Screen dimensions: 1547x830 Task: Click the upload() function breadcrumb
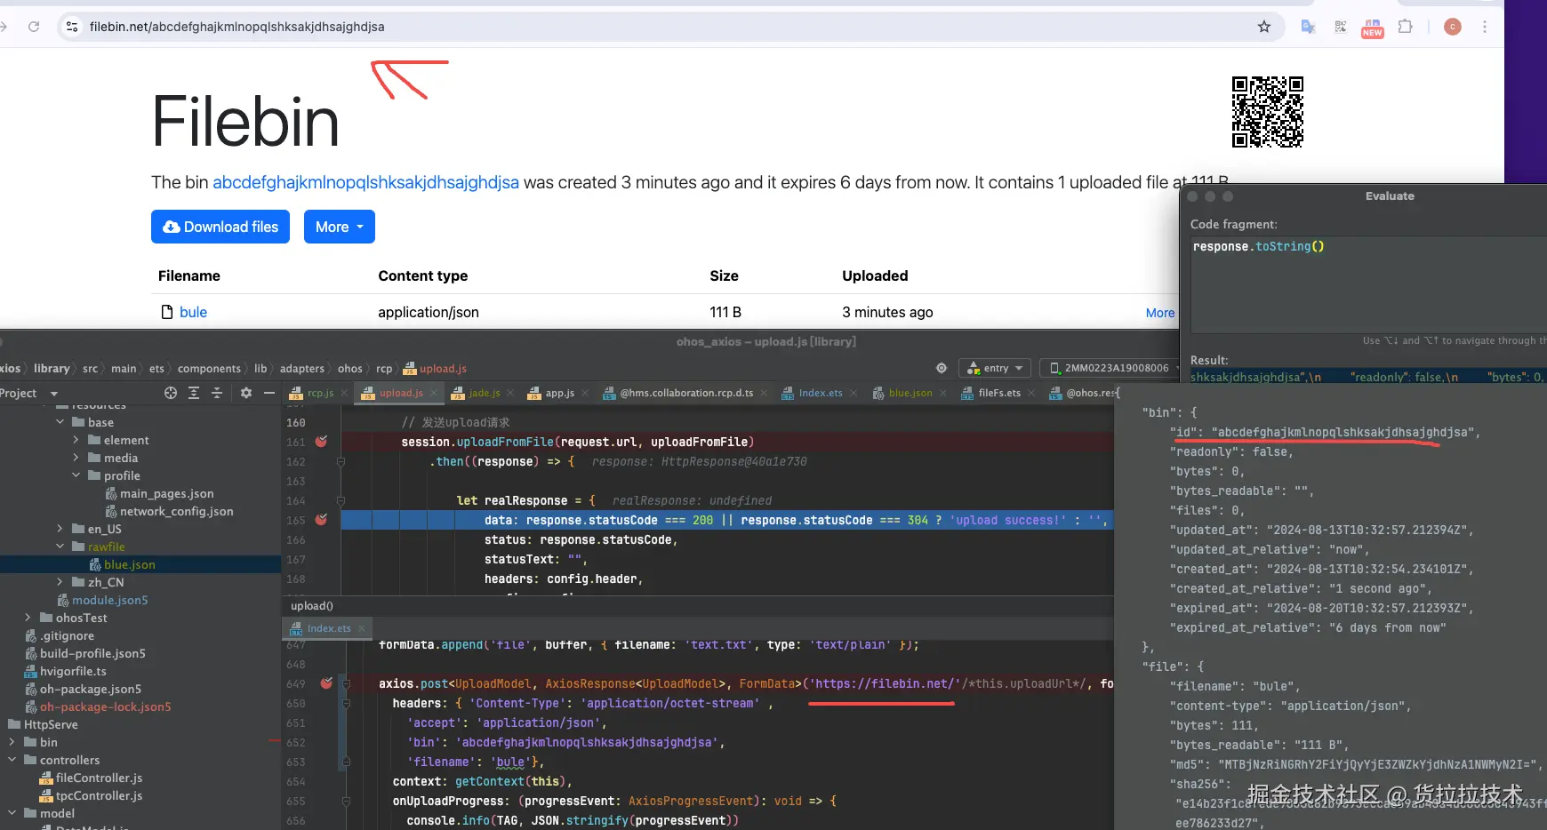pos(312,606)
